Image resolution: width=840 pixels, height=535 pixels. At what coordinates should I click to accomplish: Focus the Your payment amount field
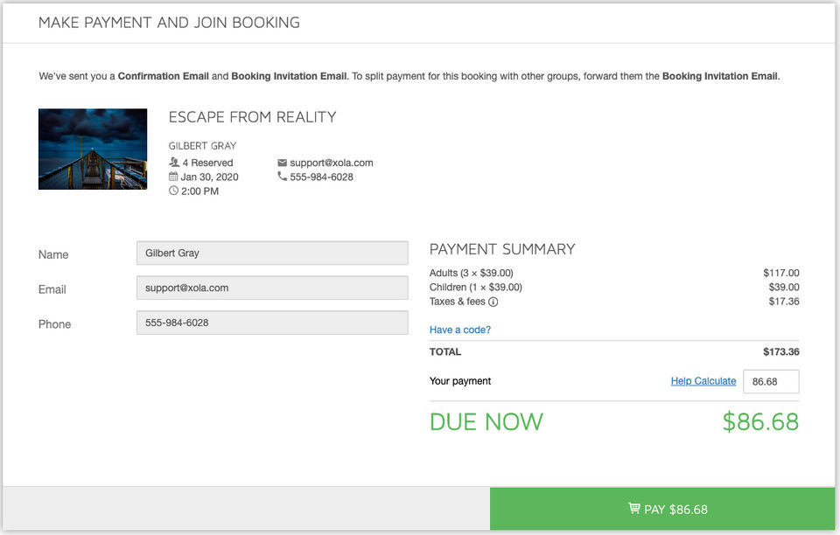click(770, 381)
